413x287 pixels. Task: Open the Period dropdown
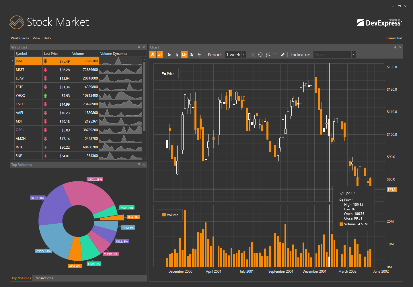(x=243, y=54)
